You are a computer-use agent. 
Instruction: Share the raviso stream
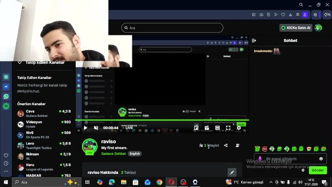pos(226,145)
